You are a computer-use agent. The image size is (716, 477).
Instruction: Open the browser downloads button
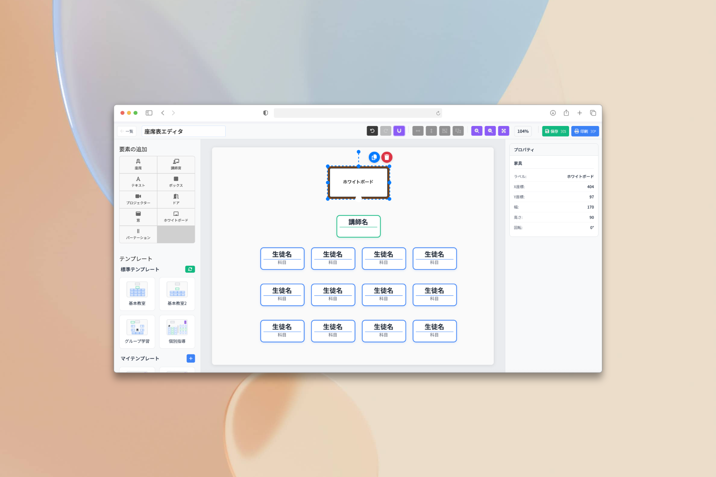[553, 113]
